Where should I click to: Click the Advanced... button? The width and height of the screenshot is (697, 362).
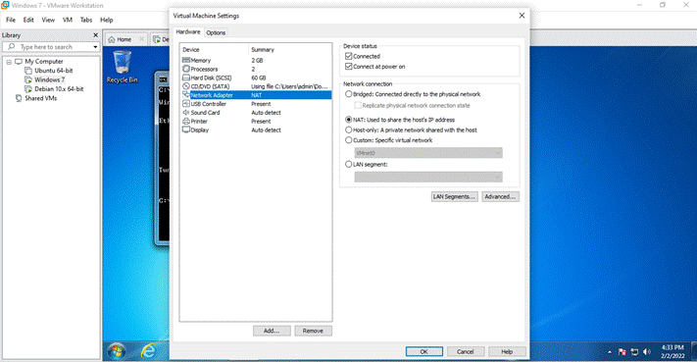click(500, 196)
